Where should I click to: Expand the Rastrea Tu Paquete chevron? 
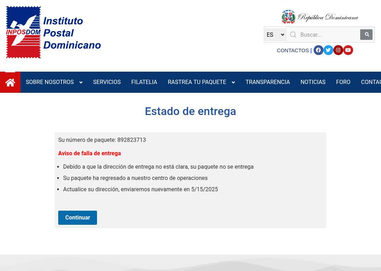coord(233,82)
